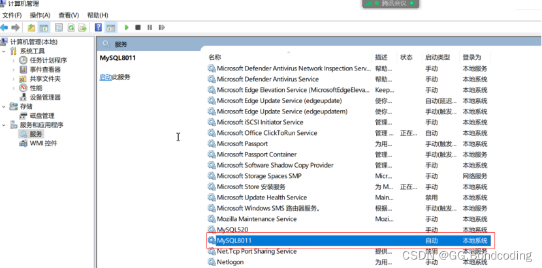This screenshot has width=542, height=268.
Task: Click the Restart Service toolbar icon
Action: 161,27
